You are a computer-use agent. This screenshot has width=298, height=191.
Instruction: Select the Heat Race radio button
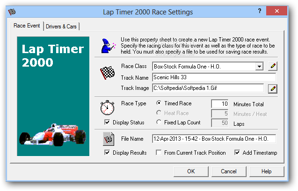(x=159, y=113)
